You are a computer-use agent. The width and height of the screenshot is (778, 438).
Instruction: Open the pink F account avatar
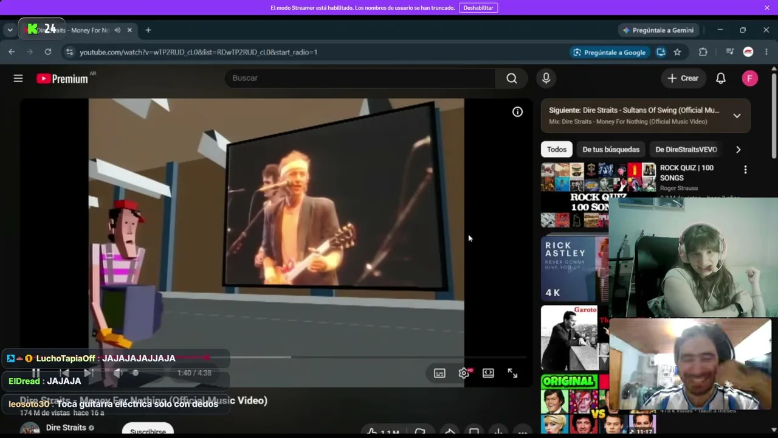pyautogui.click(x=749, y=78)
